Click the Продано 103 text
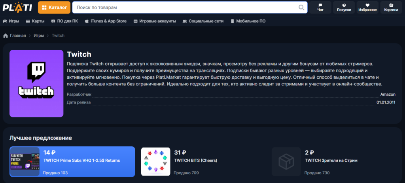Screen dimensions: 405x183 pyautogui.click(x=55, y=173)
